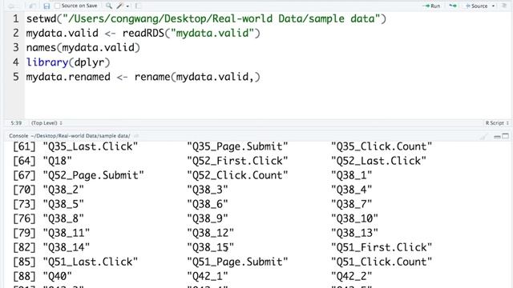Image resolution: width=513 pixels, height=288 pixels.
Task: Click the show in new window icon
Action: (x=32, y=6)
